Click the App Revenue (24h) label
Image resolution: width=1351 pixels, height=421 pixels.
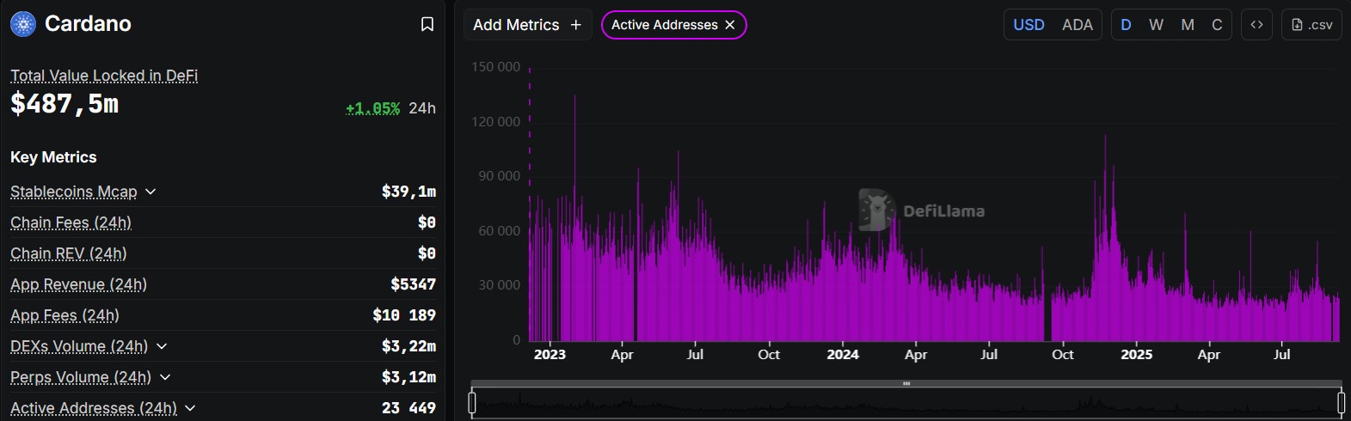click(x=78, y=284)
